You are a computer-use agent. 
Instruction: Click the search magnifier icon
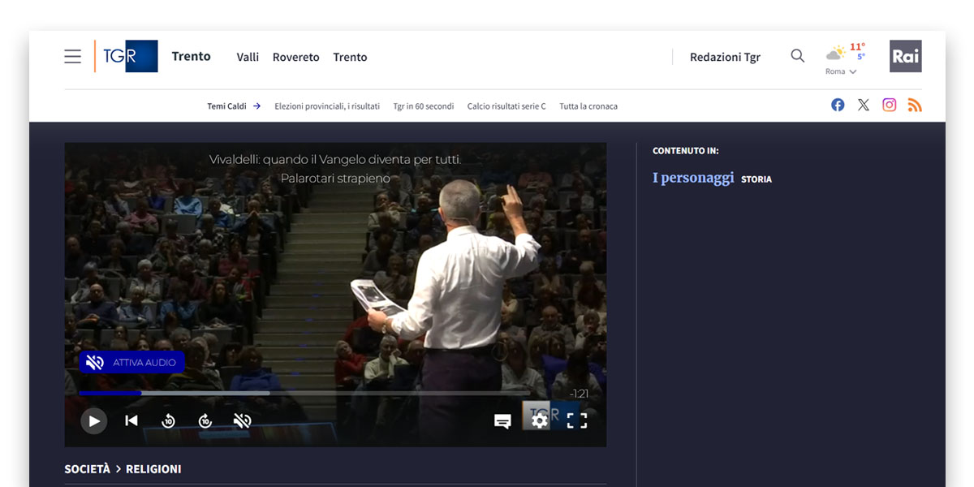pyautogui.click(x=797, y=56)
